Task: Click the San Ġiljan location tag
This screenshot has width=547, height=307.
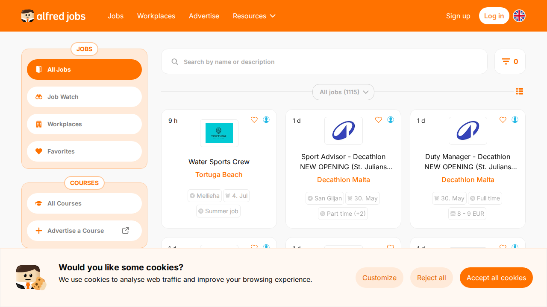Action: click(325, 198)
